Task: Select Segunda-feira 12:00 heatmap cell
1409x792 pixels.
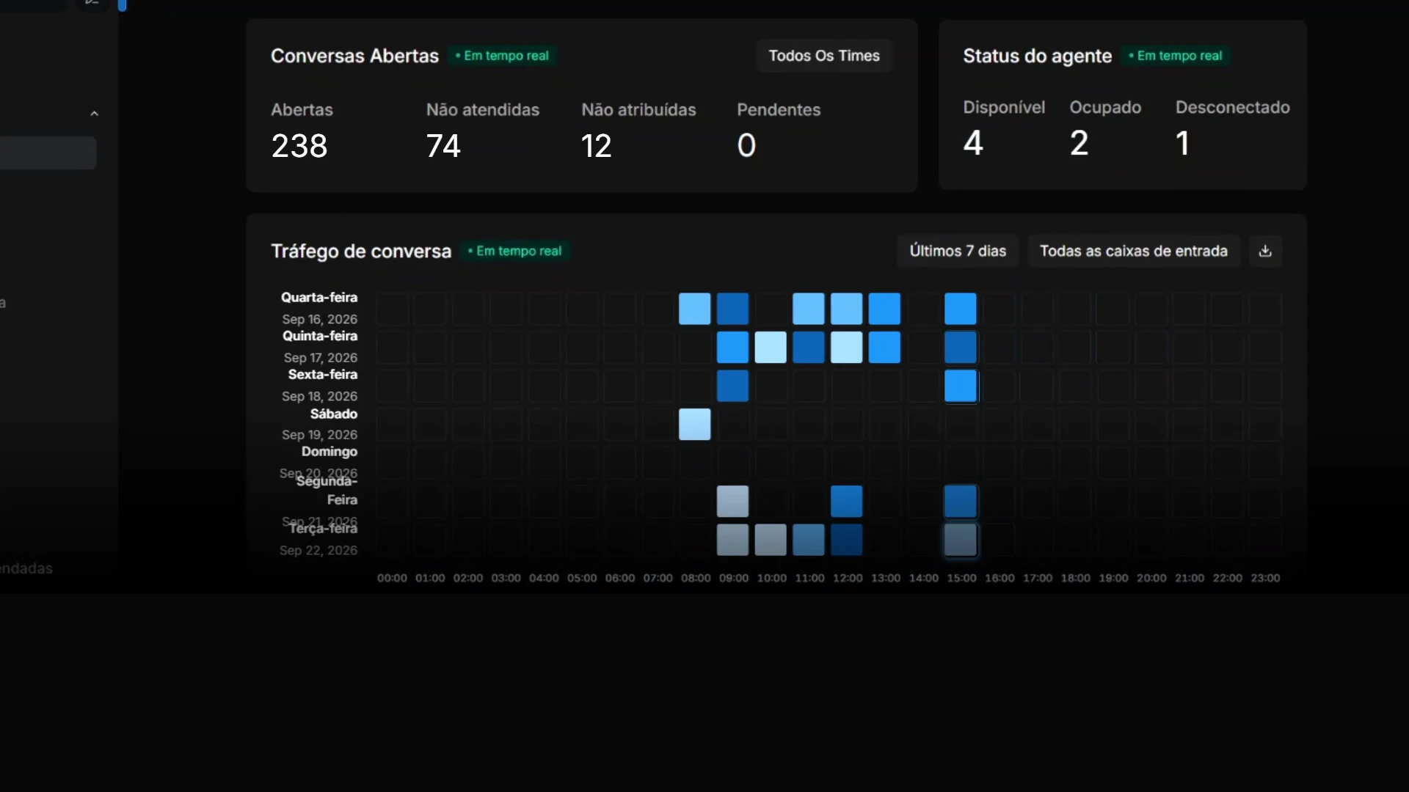Action: (846, 502)
